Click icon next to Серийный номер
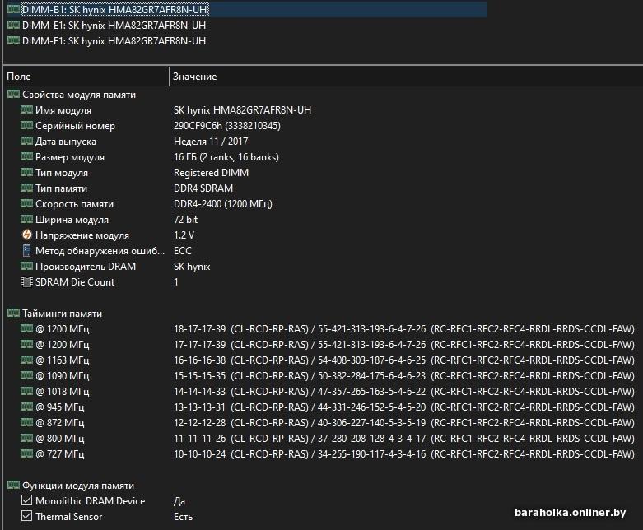 (26, 125)
